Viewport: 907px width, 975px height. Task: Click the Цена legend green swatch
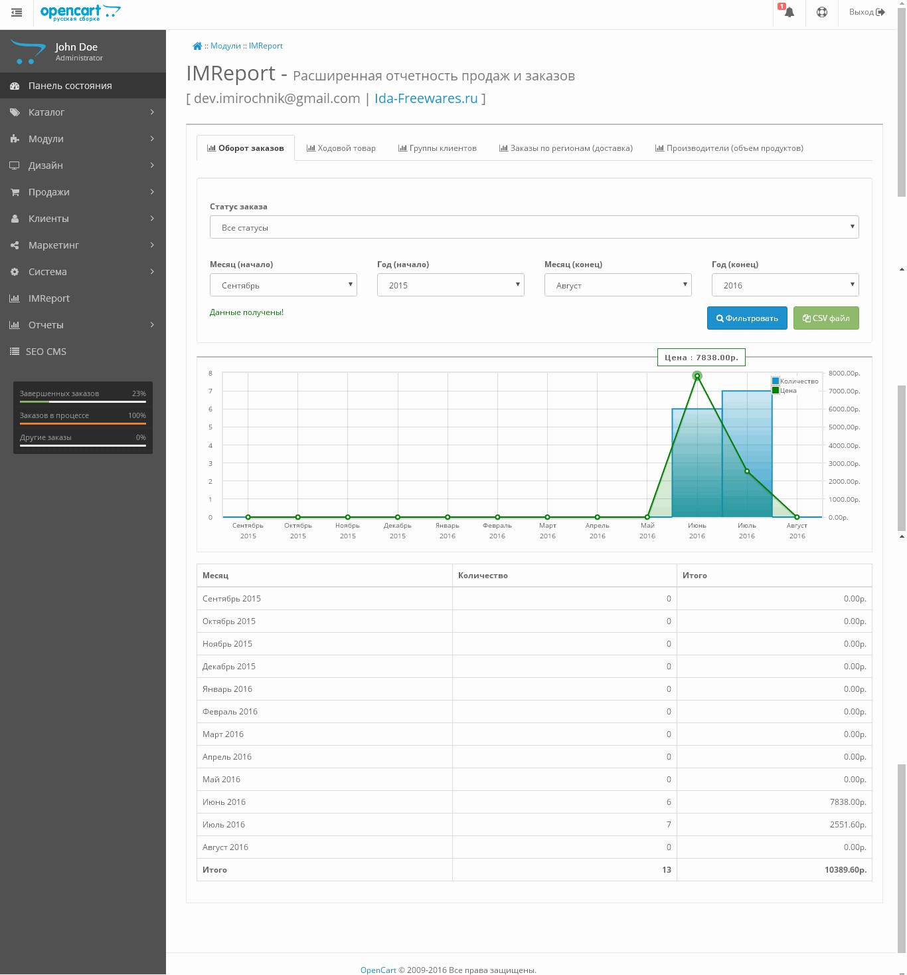pos(776,390)
